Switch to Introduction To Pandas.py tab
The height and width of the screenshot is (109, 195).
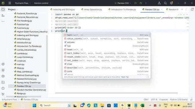tap(122, 9)
